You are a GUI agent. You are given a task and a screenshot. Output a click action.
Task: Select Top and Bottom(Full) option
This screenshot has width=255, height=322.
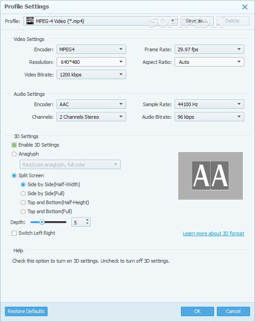(x=23, y=211)
